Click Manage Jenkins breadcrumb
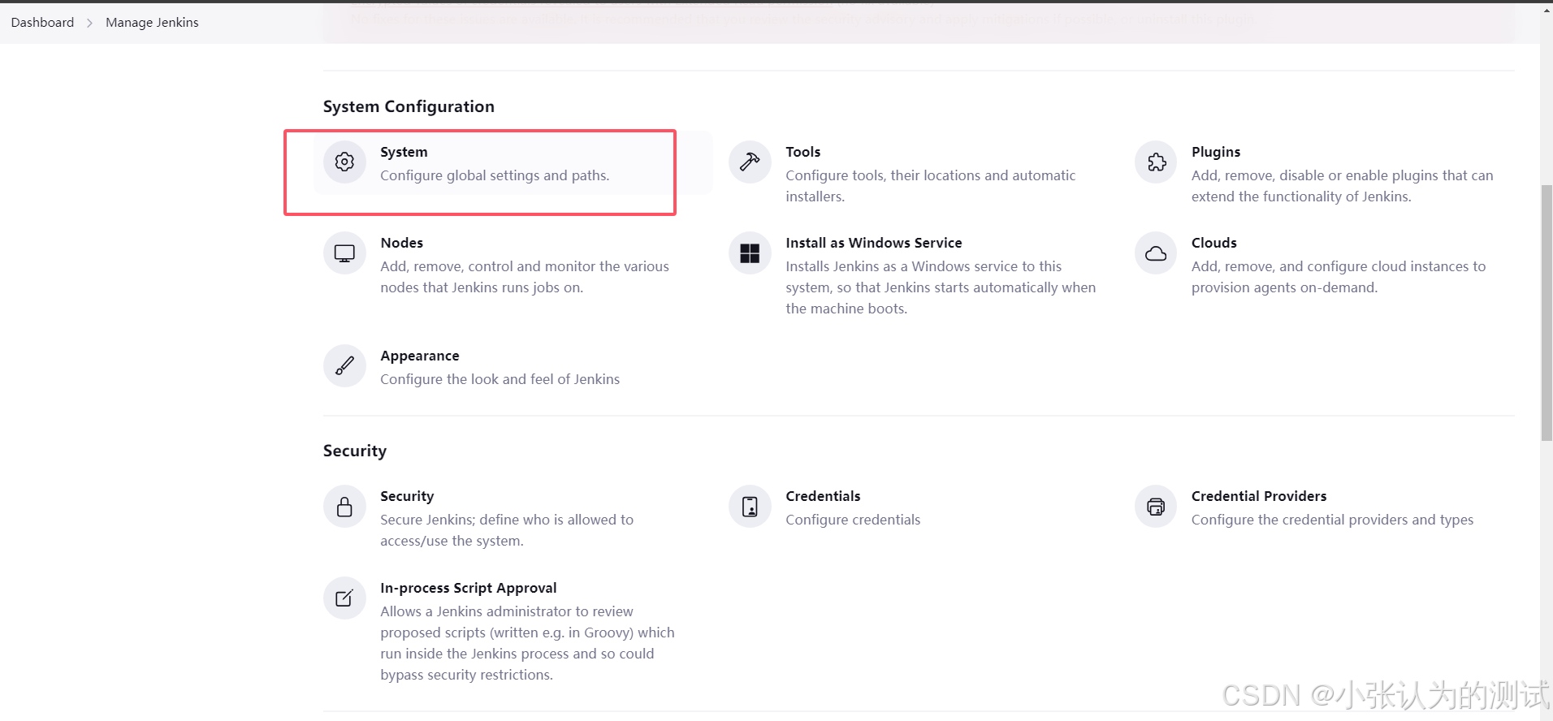Image resolution: width=1553 pixels, height=721 pixels. (152, 22)
